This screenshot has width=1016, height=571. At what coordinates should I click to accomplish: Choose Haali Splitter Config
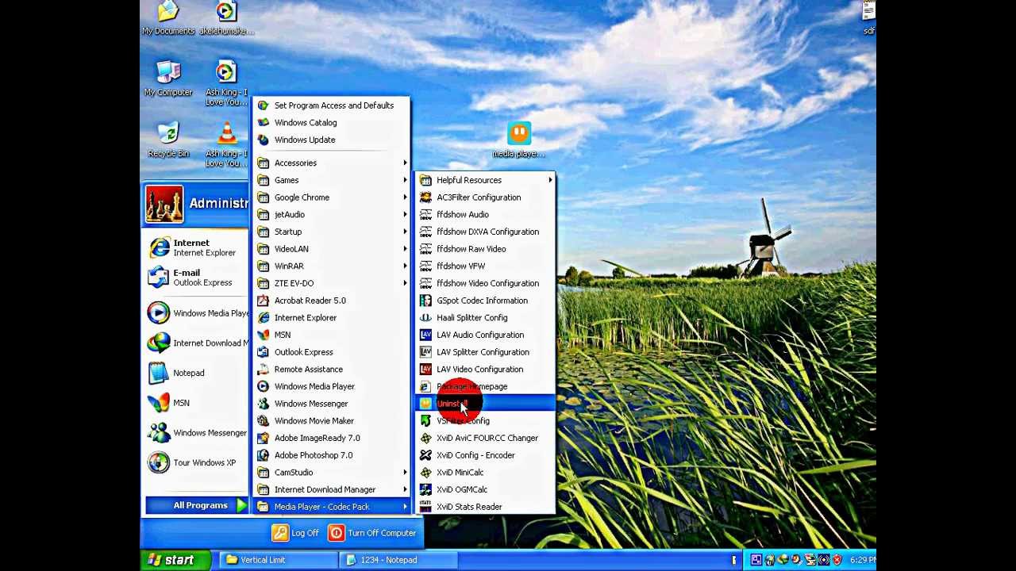pyautogui.click(x=486, y=318)
